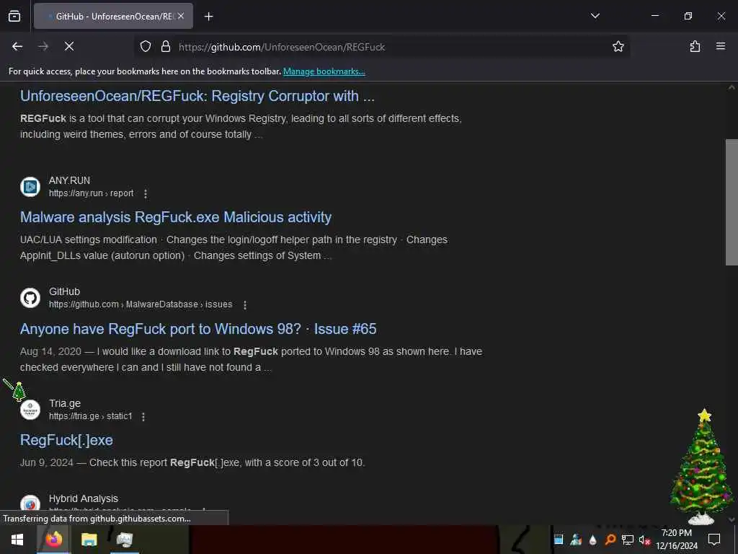Select the https://tria.ge › static1 URL text
738x554 pixels.
[90, 416]
